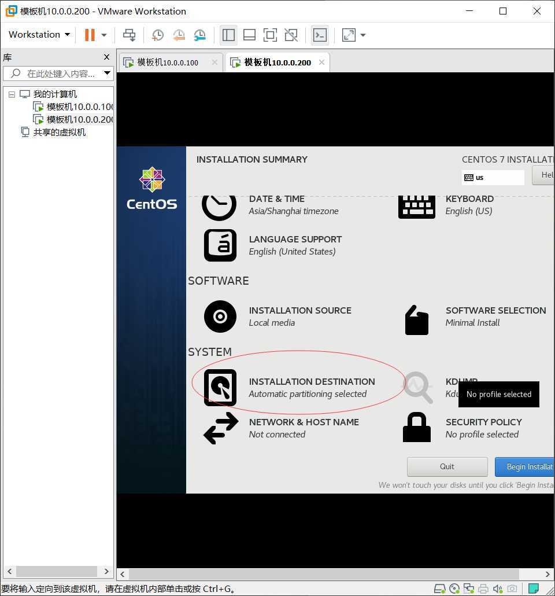Screen dimensions: 555x596
Task: Maximize the VMware Workstation window
Action: (x=503, y=11)
